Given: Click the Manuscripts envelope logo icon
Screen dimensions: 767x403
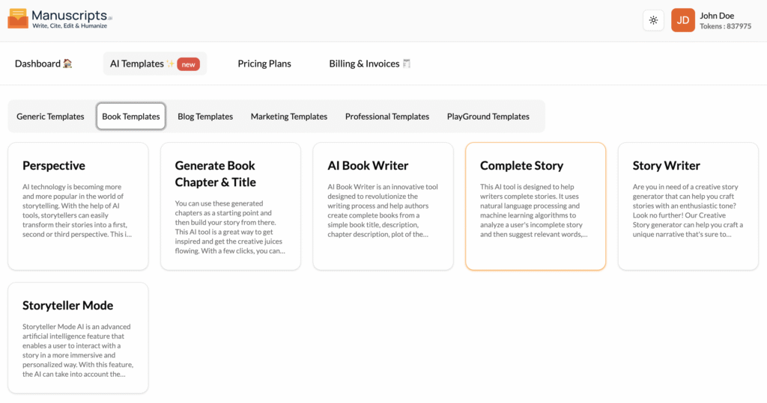Looking at the screenshot, I should click(18, 19).
